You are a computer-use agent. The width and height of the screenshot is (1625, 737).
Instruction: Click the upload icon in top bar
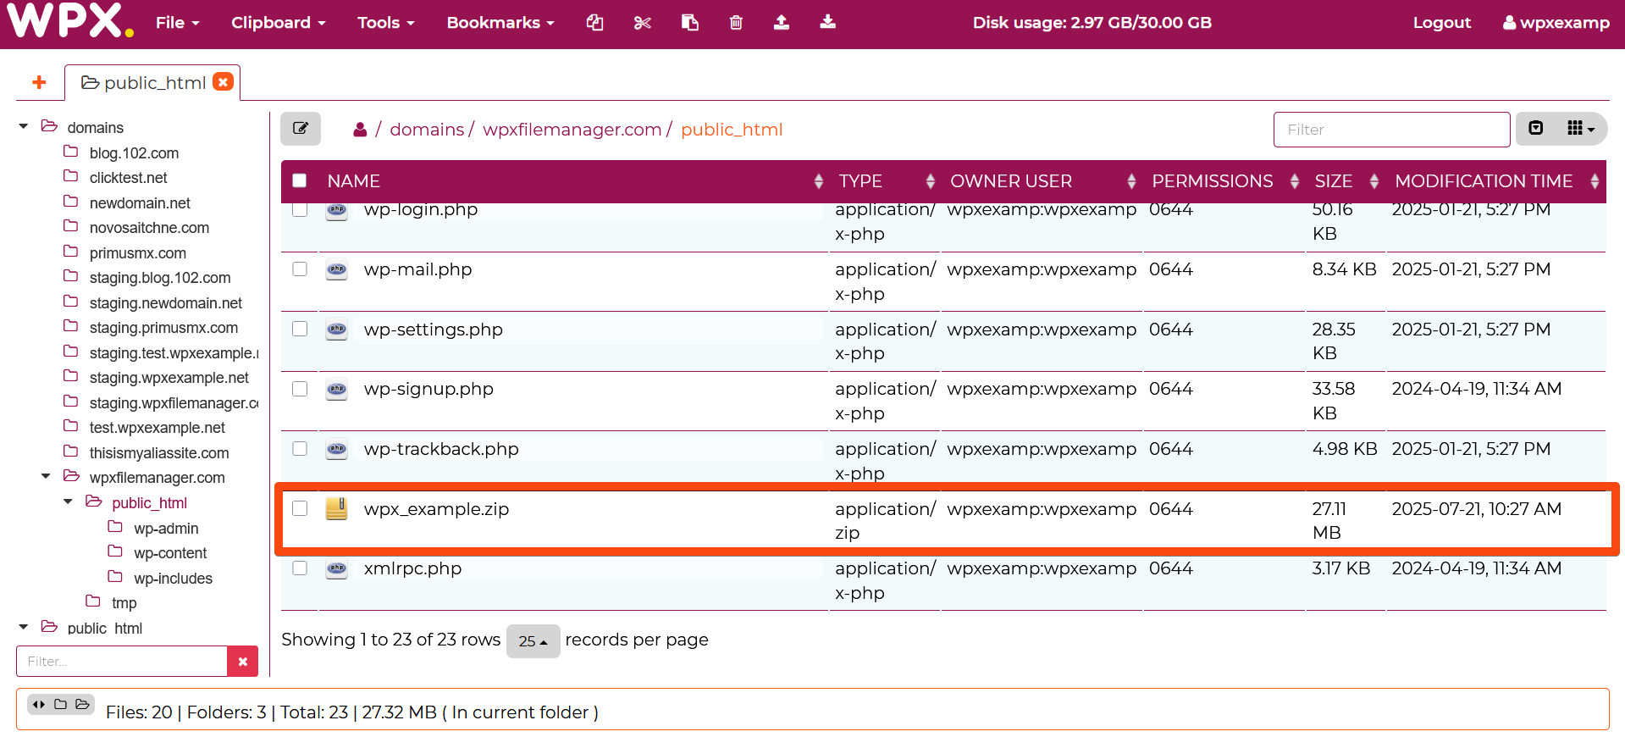click(782, 23)
